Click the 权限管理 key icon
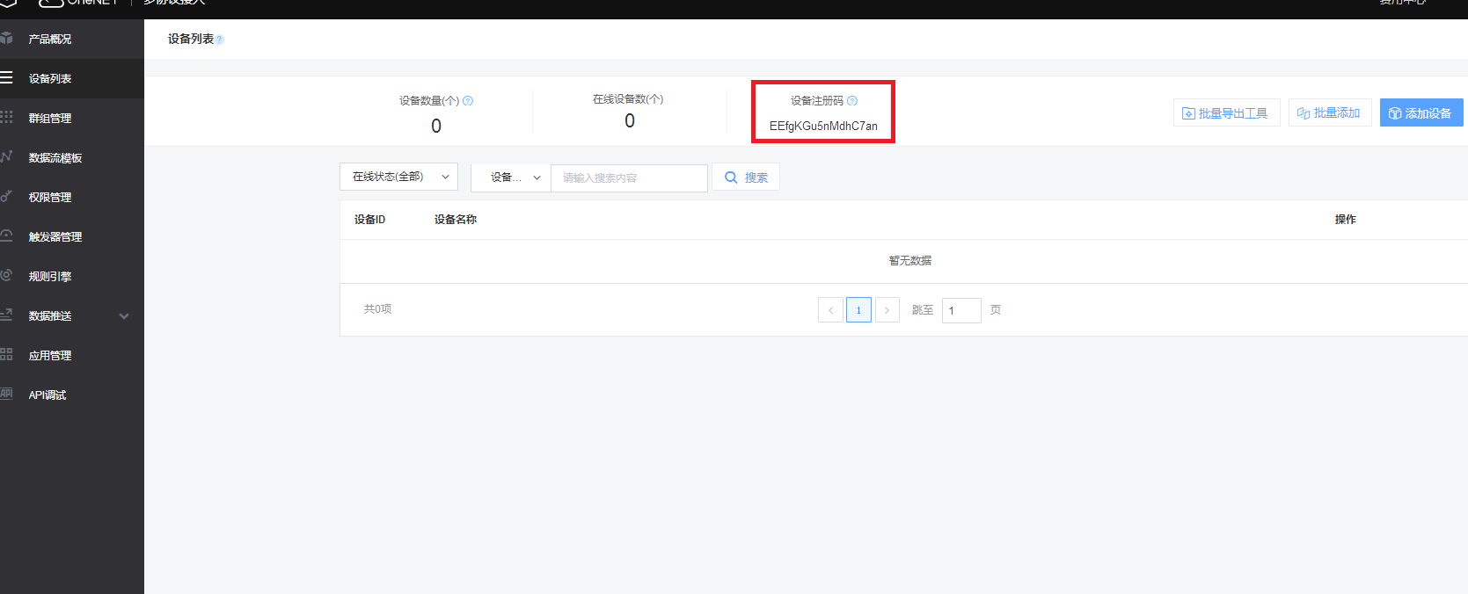The width and height of the screenshot is (1468, 594). pyautogui.click(x=6, y=196)
